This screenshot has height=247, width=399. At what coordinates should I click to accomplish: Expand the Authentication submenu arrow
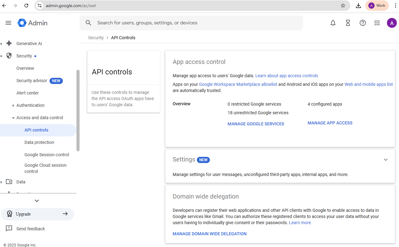pyautogui.click(x=13, y=106)
